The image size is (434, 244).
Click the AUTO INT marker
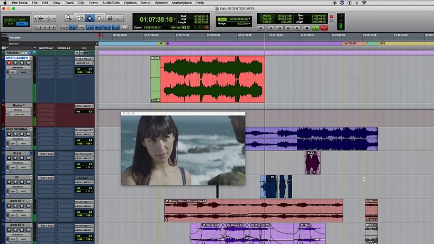click(349, 43)
